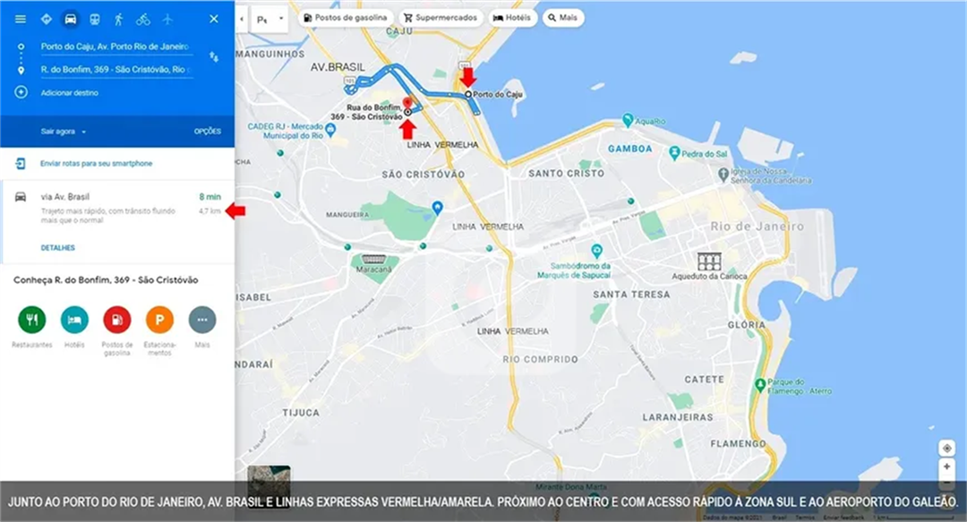Select the Supermercados filter chip

pos(439,18)
